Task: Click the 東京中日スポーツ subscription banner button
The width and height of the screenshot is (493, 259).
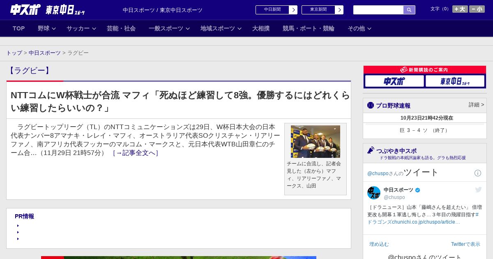Action: click(x=455, y=81)
